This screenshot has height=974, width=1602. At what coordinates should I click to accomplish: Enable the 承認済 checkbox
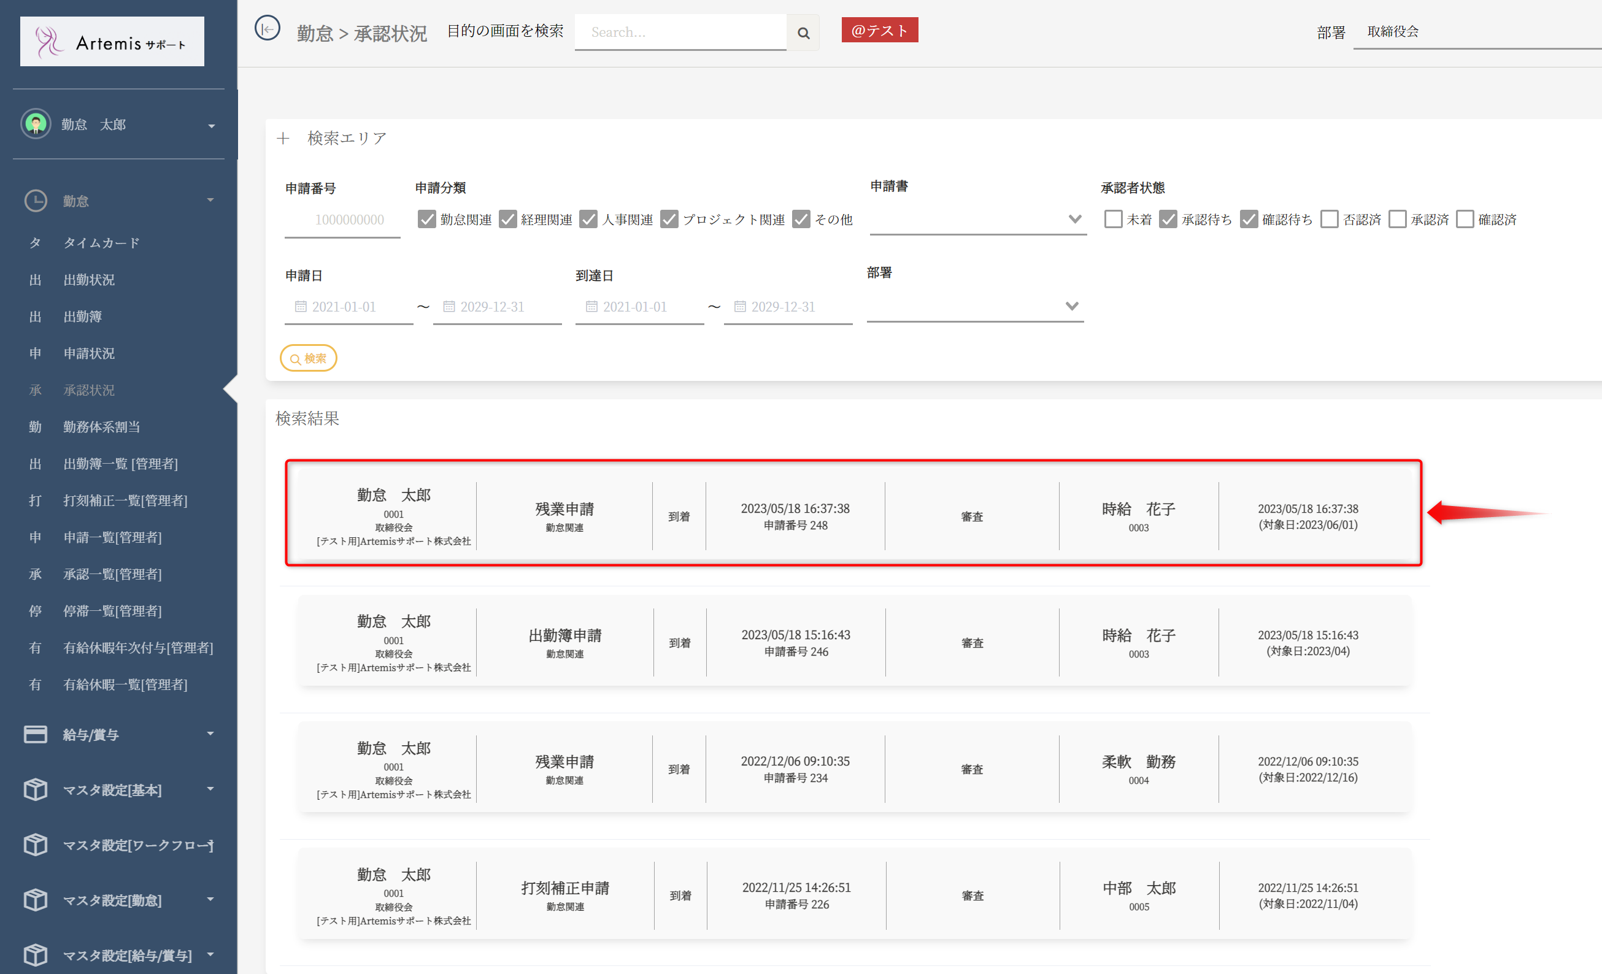(x=1396, y=220)
